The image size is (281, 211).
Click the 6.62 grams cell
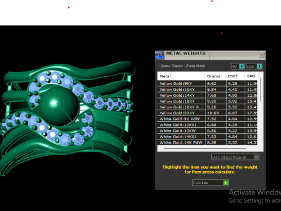click(x=215, y=83)
